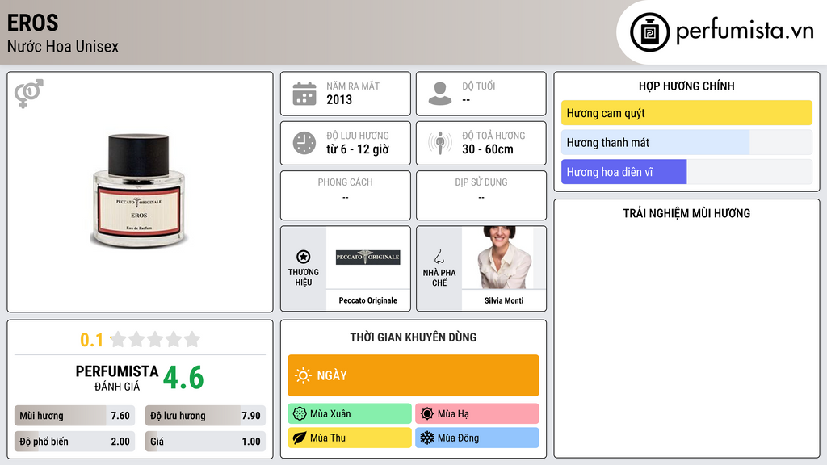Select the Mùa Thu season tag

coord(350,438)
